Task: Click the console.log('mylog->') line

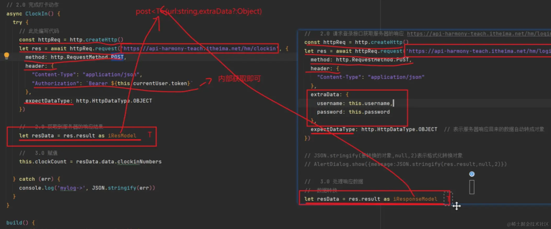Action: click(87, 188)
